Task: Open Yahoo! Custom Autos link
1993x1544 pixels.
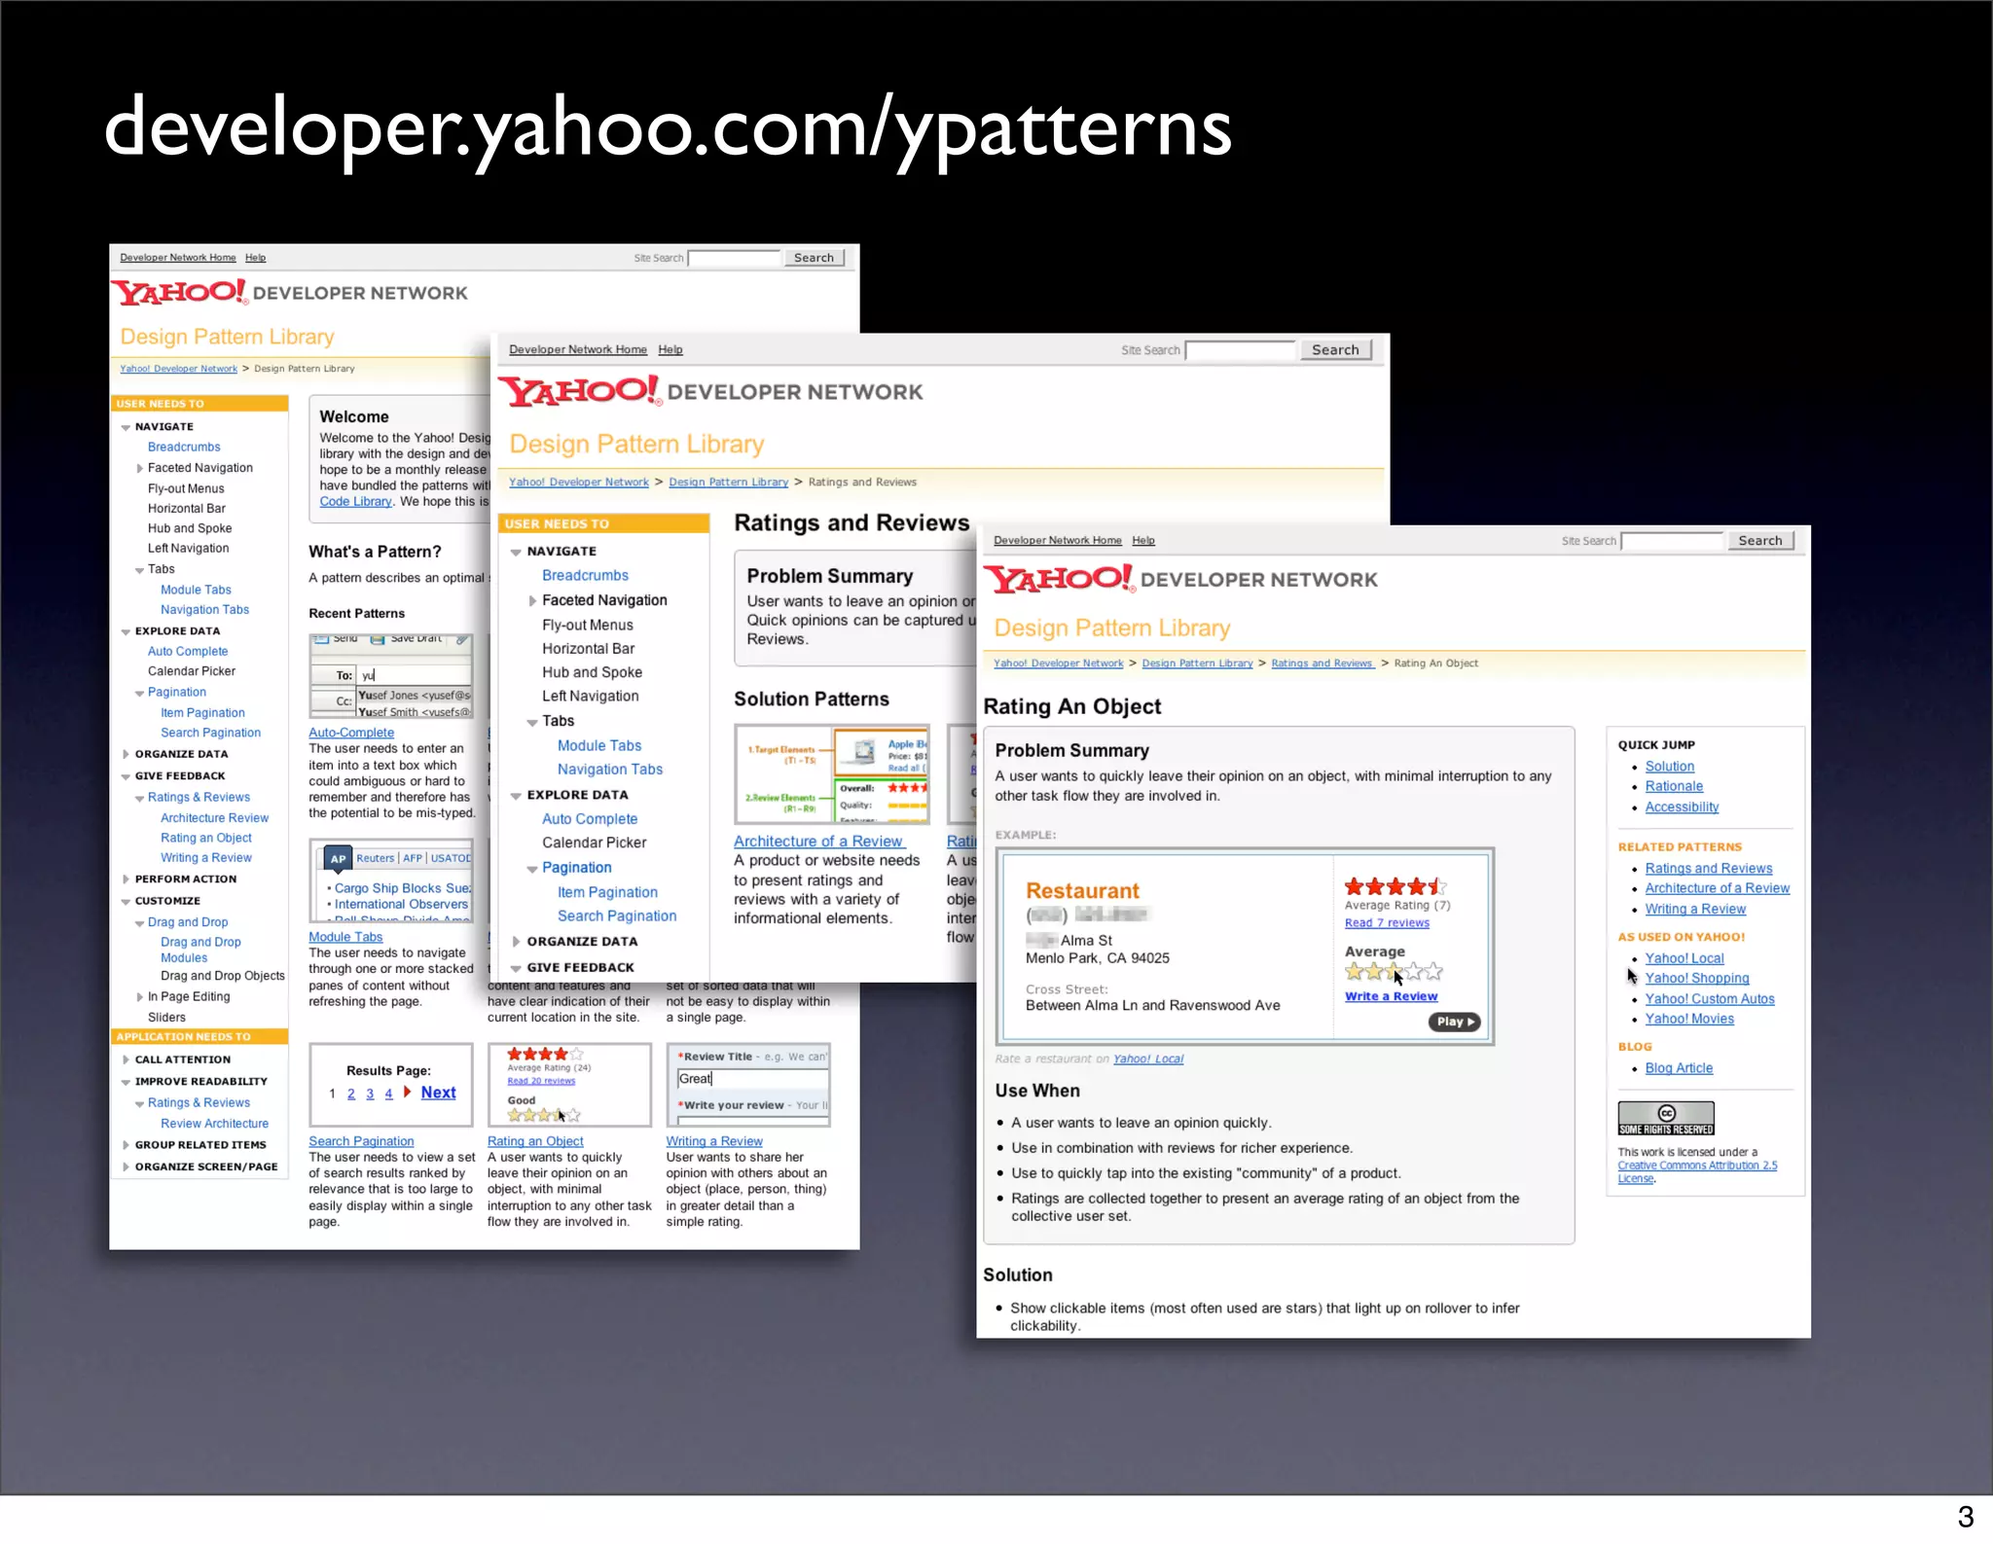Action: point(1710,999)
